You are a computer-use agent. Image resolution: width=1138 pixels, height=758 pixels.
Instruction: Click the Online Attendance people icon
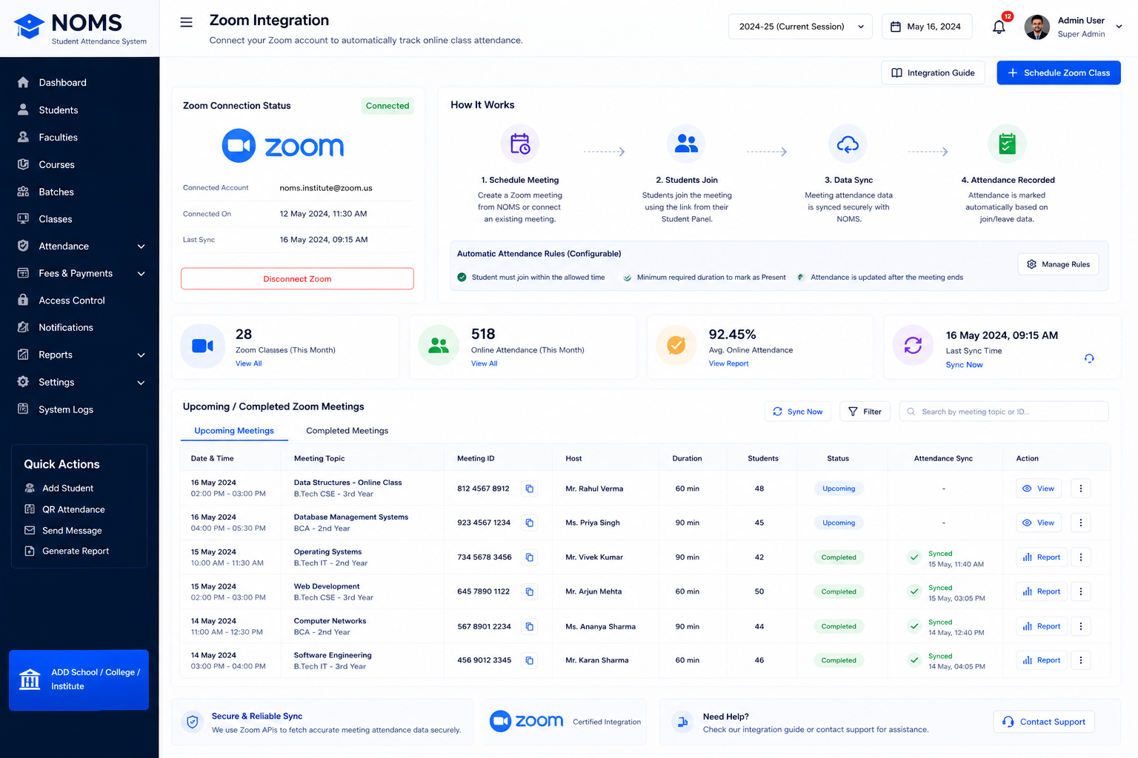439,346
